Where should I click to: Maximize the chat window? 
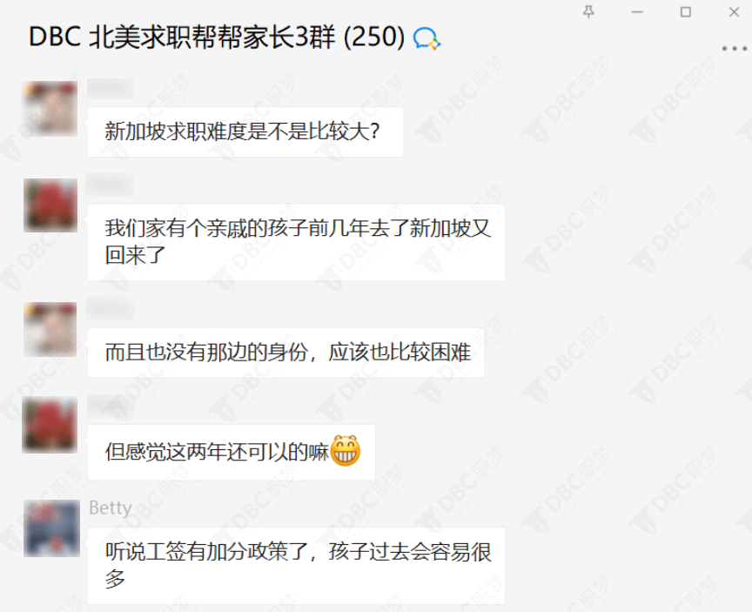coord(686,12)
